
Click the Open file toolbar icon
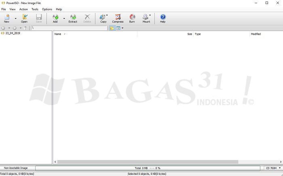[24, 19]
